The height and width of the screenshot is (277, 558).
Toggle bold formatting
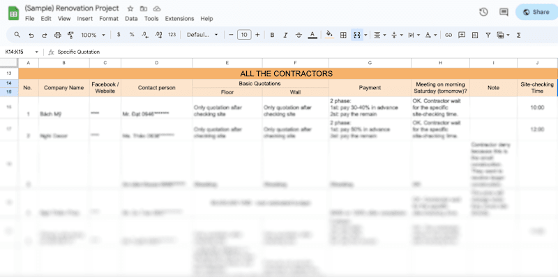272,35
